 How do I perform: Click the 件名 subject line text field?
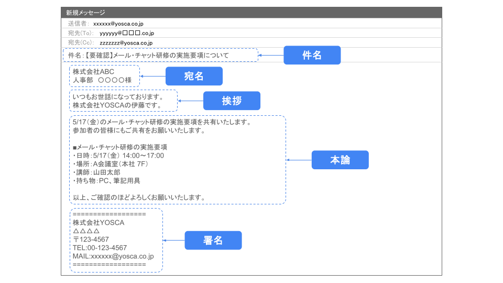point(160,55)
